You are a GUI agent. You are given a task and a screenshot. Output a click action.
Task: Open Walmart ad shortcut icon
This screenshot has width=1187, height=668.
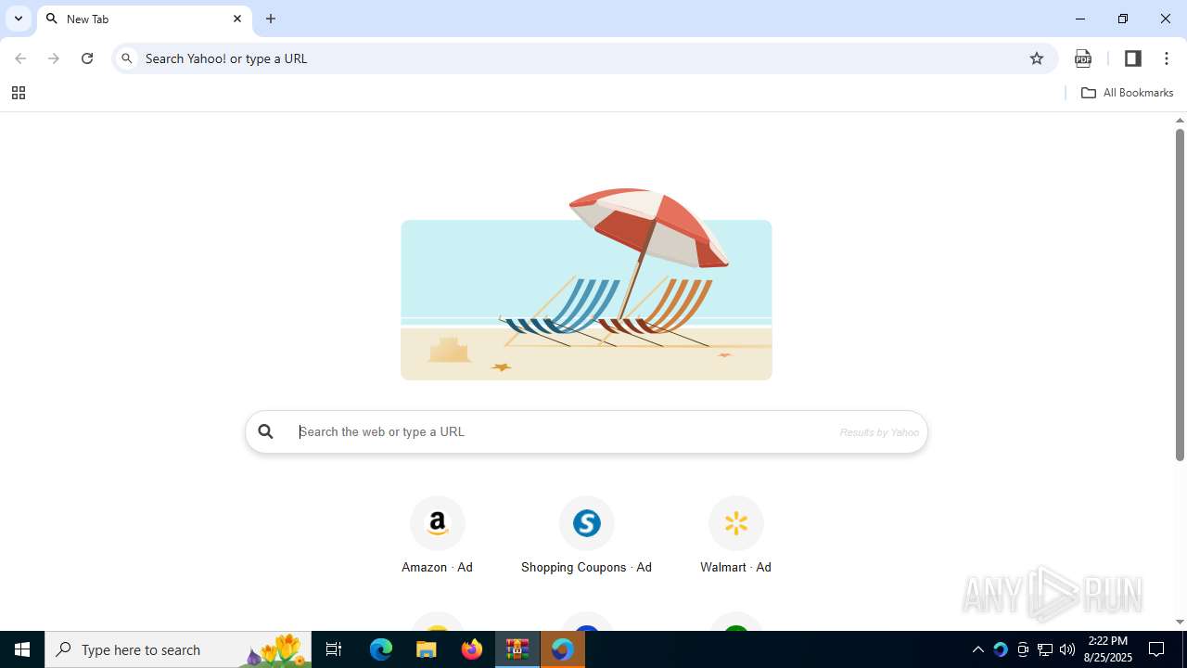735,523
